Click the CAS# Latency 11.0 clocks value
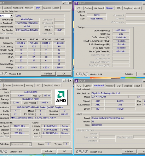Screen dimensions: 145x156 pyautogui.click(x=121, y=37)
